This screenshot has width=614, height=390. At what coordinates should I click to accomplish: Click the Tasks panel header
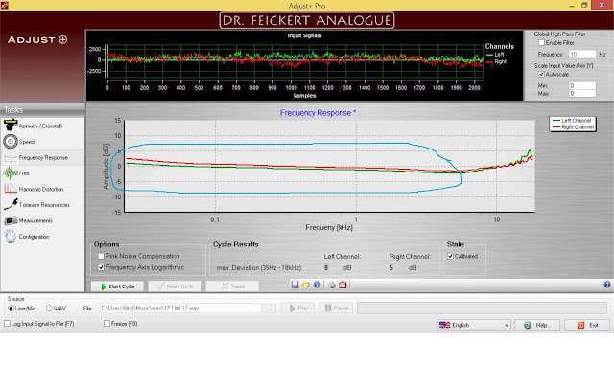(x=42, y=110)
